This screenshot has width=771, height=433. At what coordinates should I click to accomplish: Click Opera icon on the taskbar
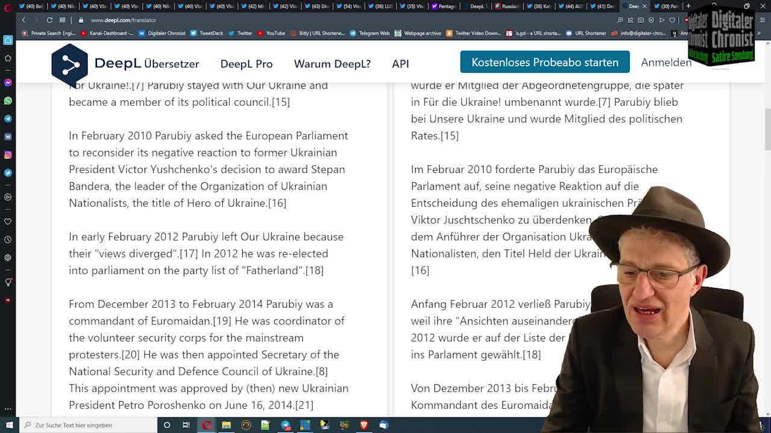point(207,425)
